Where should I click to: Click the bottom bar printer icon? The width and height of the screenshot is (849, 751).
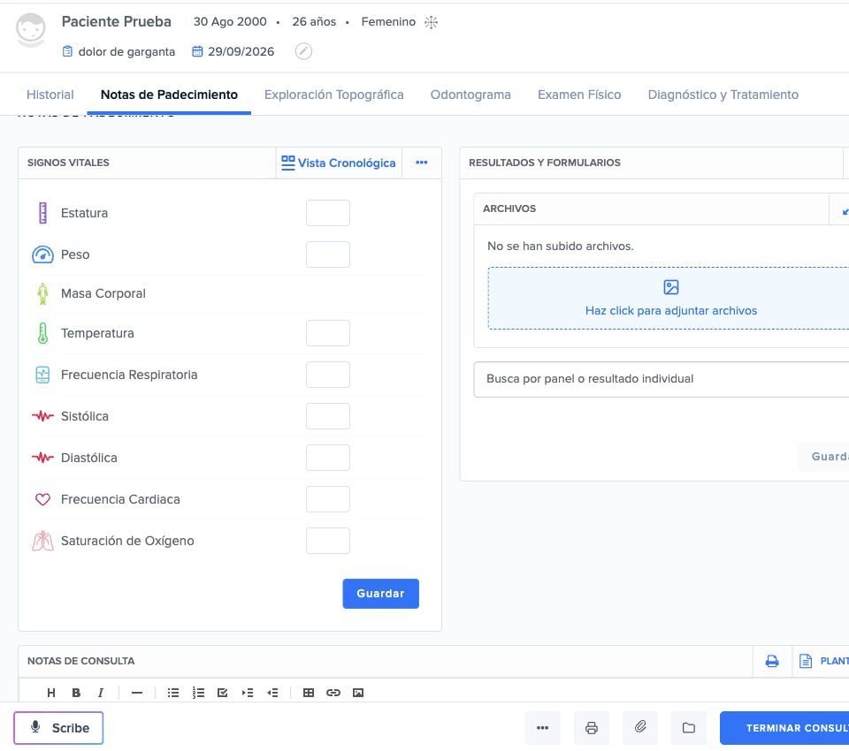click(x=592, y=728)
